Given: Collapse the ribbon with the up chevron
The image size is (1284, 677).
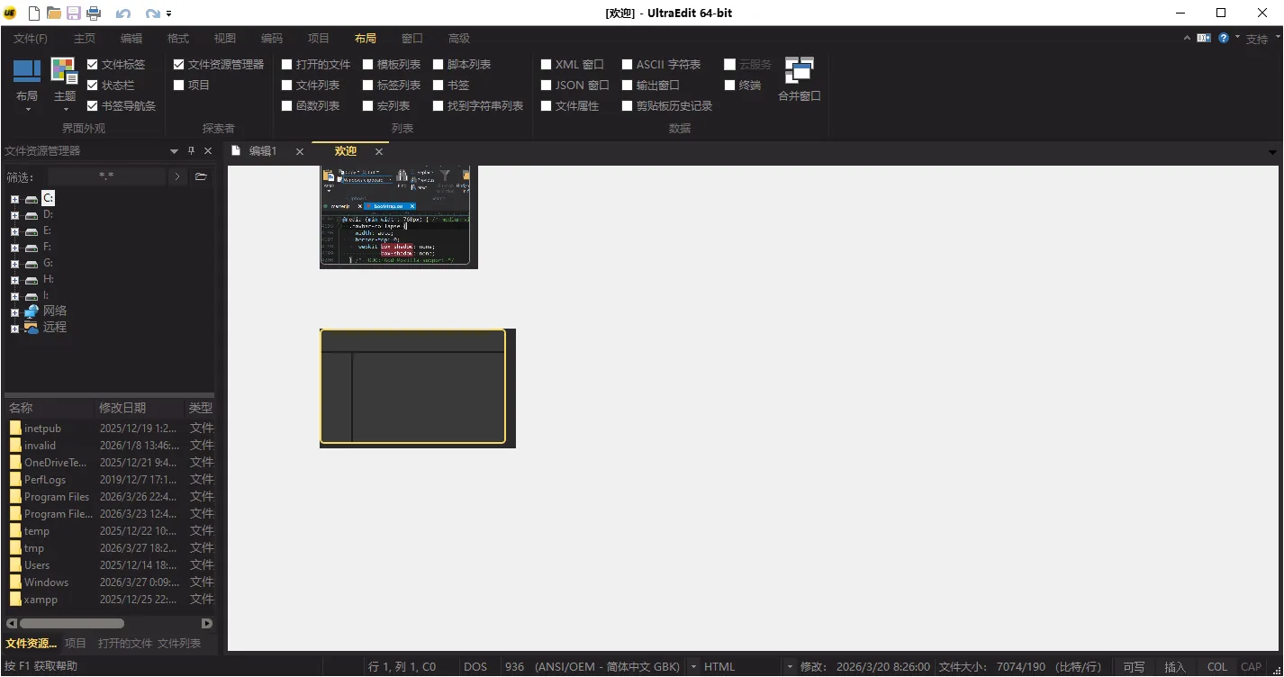Looking at the screenshot, I should (1188, 38).
